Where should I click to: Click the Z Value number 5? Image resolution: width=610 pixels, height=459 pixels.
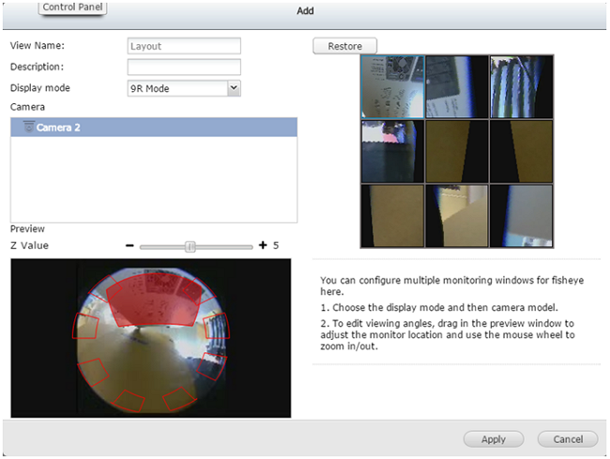pos(276,245)
